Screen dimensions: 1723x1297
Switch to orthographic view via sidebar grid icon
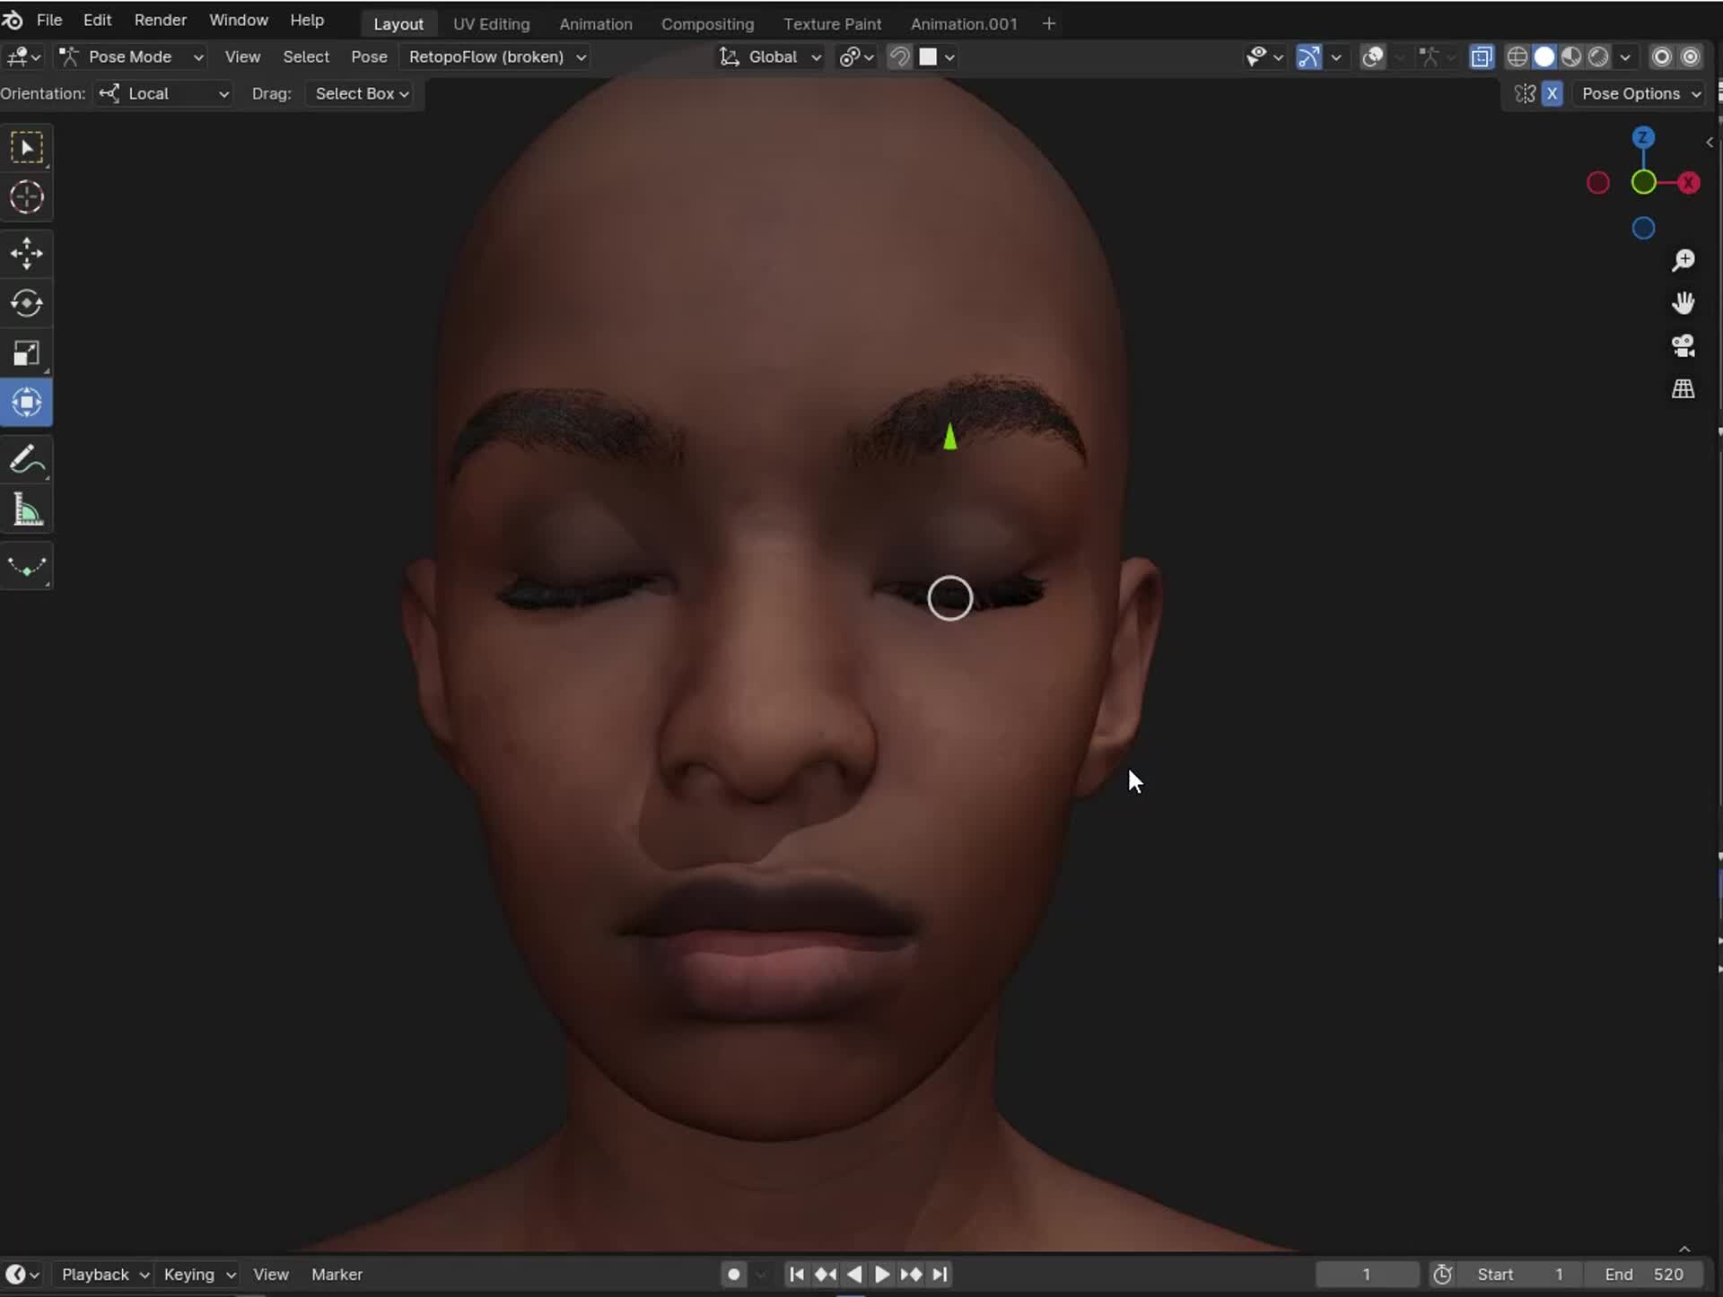point(1684,389)
